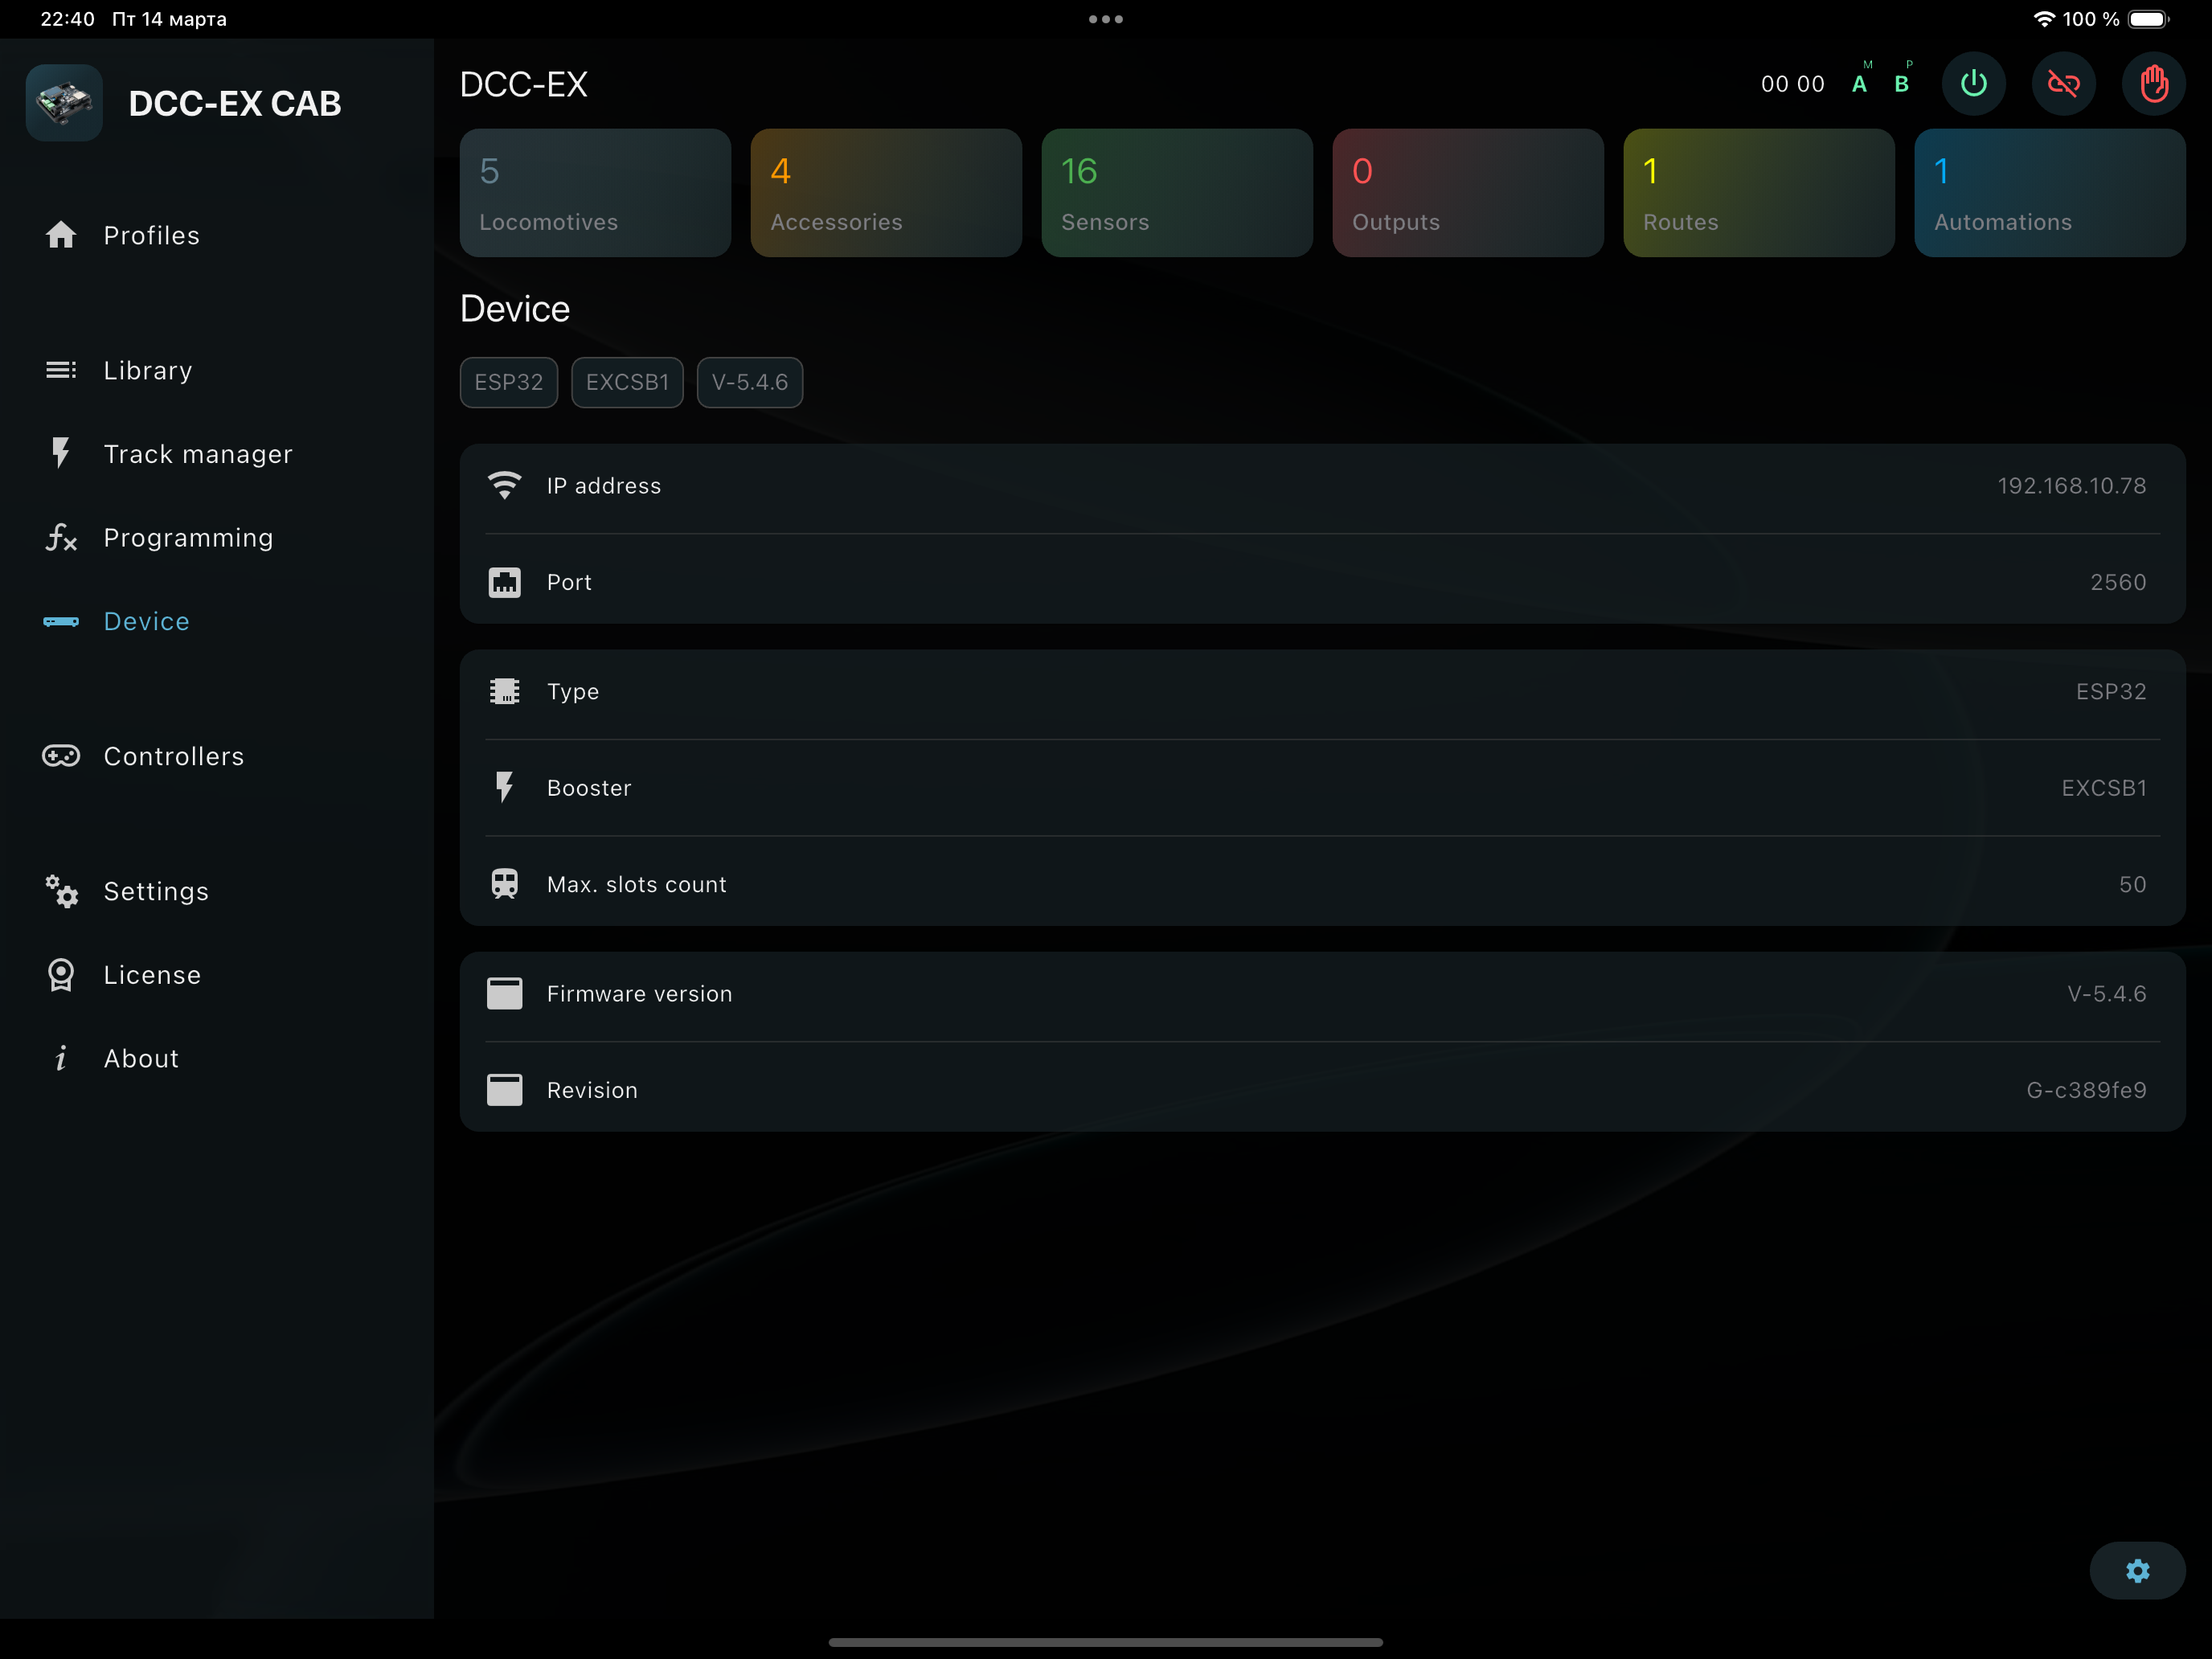Viewport: 2212px width, 1659px height.
Task: Click Max. slots count value 50
Action: pyautogui.click(x=2132, y=884)
